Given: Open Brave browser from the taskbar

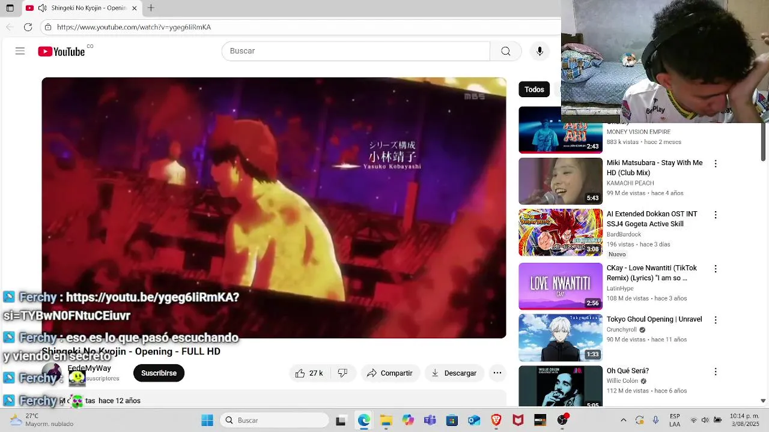Looking at the screenshot, I should pyautogui.click(x=496, y=421).
